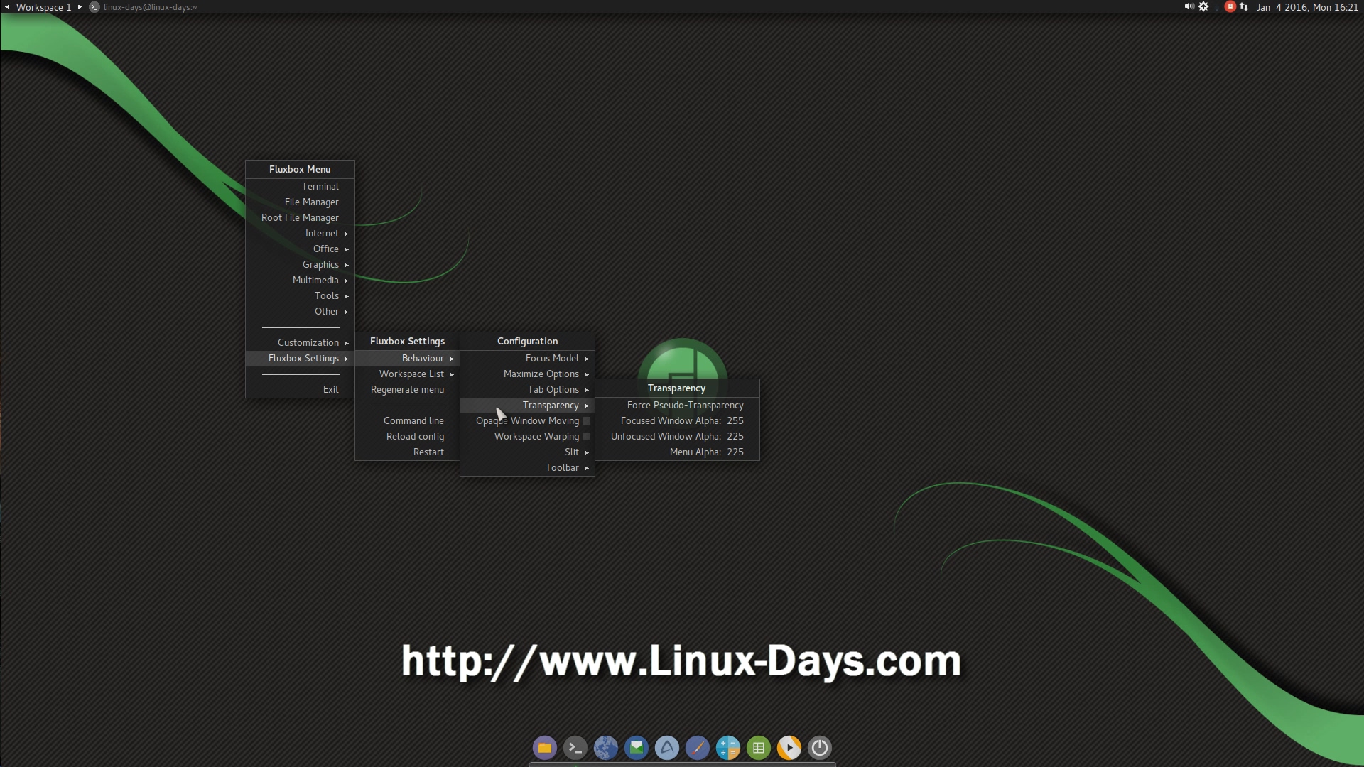Expand the Internet submenu
This screenshot has height=767, width=1364.
pos(300,233)
